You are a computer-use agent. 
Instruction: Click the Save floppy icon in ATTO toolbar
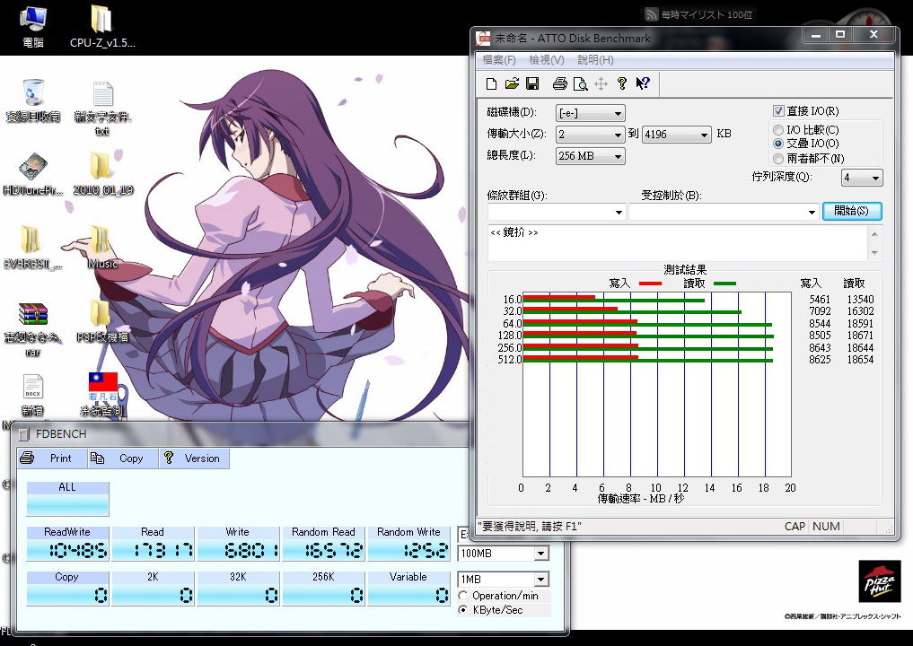click(532, 83)
